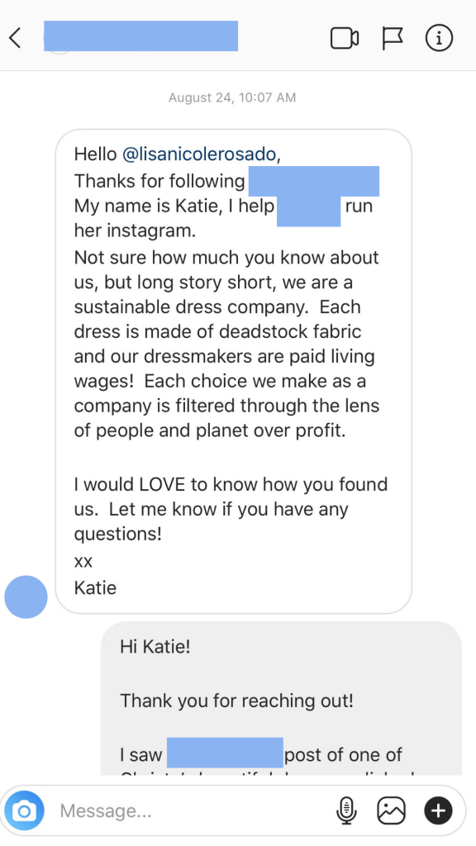Open the camera from the message bar
The height and width of the screenshot is (846, 476).
24,810
